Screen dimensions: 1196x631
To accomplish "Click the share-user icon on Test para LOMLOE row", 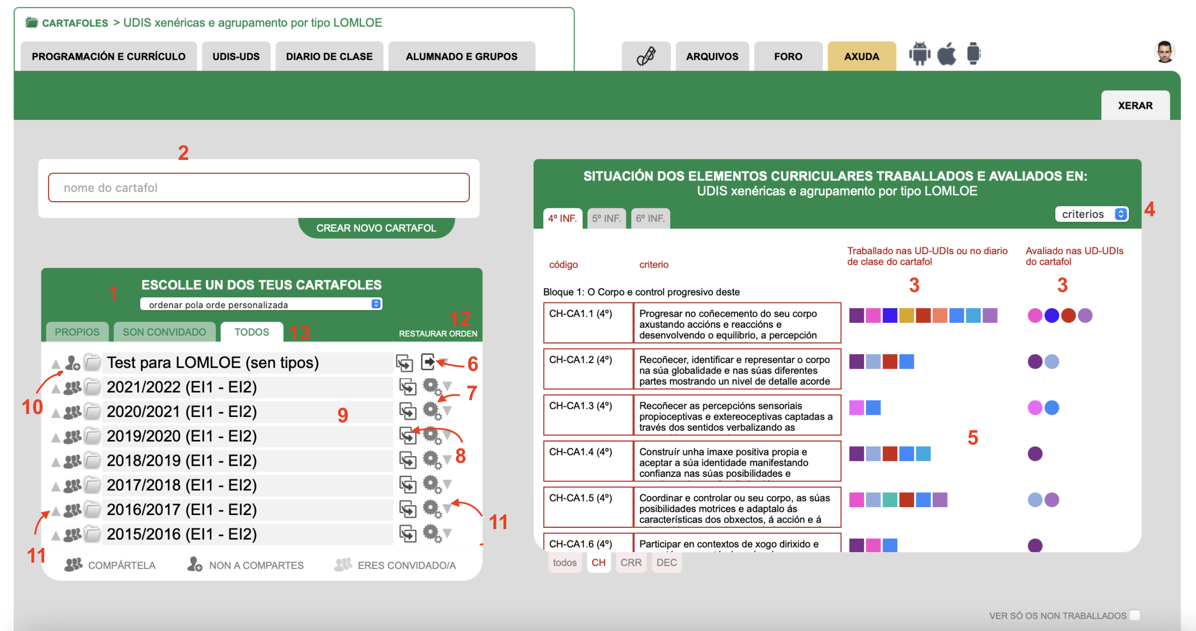I will pyautogui.click(x=72, y=363).
